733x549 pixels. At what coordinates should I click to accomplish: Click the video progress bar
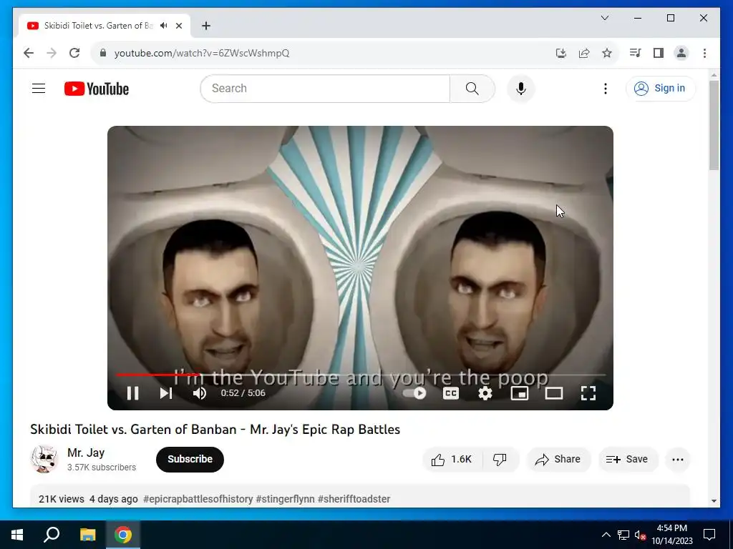(x=361, y=375)
